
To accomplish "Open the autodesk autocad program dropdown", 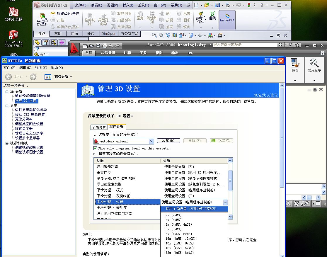I will pyautogui.click(x=151, y=141).
